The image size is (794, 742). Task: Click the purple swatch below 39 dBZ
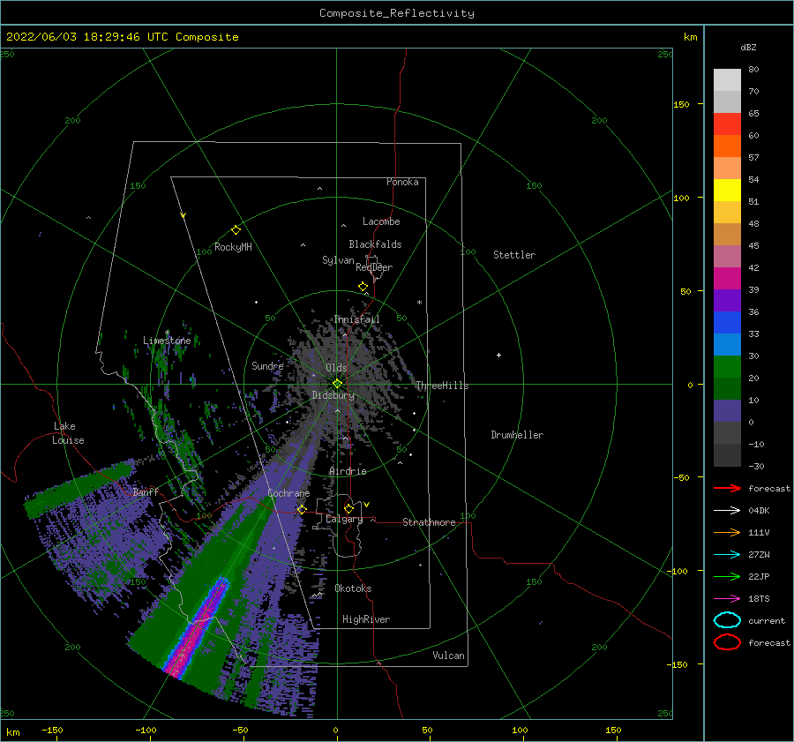[727, 301]
